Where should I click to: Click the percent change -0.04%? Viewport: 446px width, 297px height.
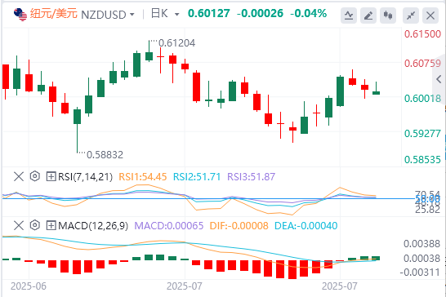pos(308,13)
